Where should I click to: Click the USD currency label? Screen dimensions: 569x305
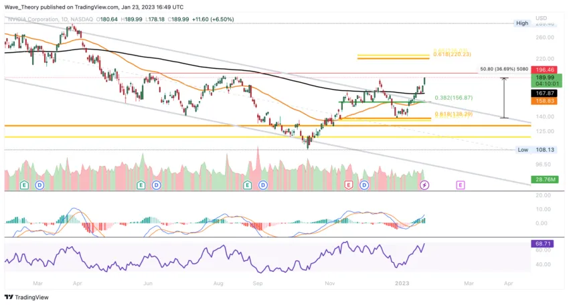541,18
